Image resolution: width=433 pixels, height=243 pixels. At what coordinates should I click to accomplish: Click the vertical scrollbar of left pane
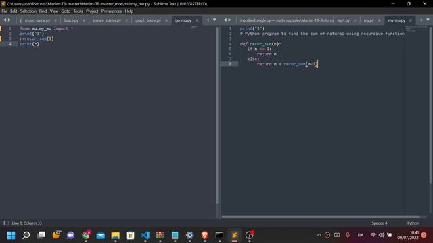pyautogui.click(x=217, y=115)
